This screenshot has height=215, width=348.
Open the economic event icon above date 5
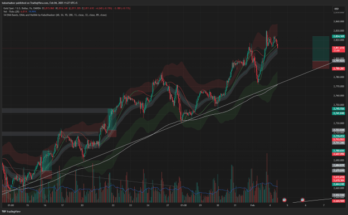point(285,200)
